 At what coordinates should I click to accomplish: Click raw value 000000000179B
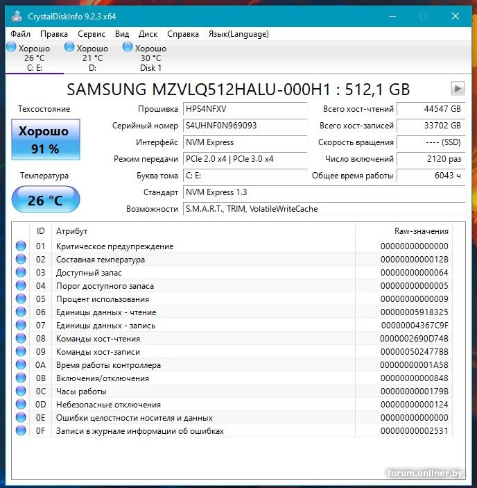click(414, 392)
